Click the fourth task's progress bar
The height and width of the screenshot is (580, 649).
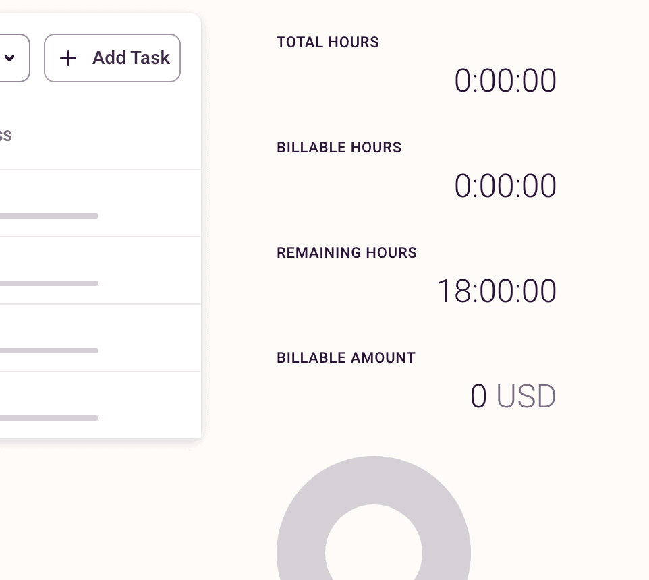[49, 418]
